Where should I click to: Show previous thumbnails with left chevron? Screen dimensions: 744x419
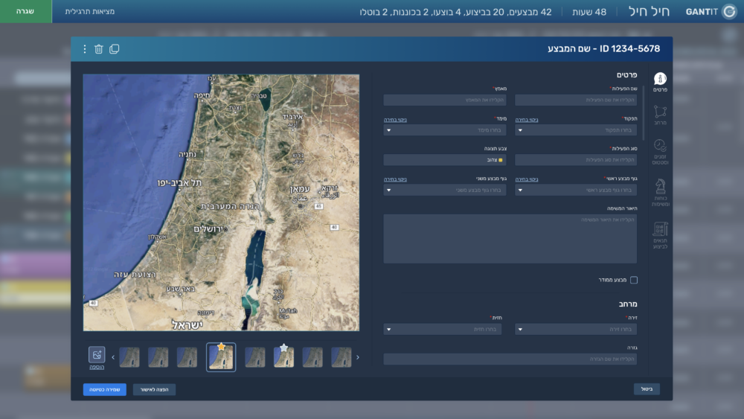pos(113,357)
